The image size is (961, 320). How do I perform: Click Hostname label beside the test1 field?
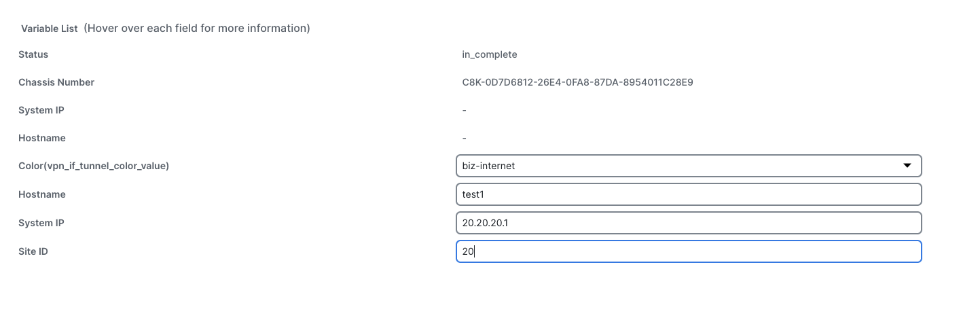pos(42,194)
